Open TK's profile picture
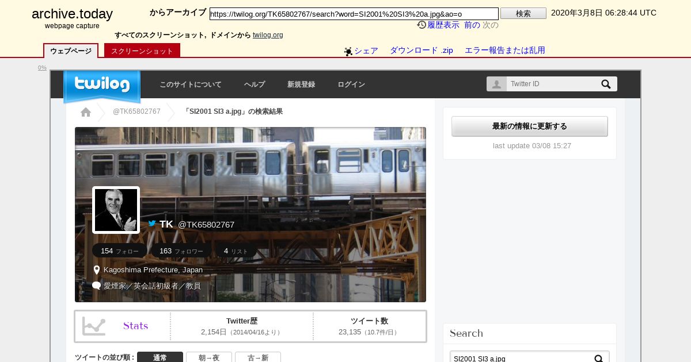 tap(116, 210)
